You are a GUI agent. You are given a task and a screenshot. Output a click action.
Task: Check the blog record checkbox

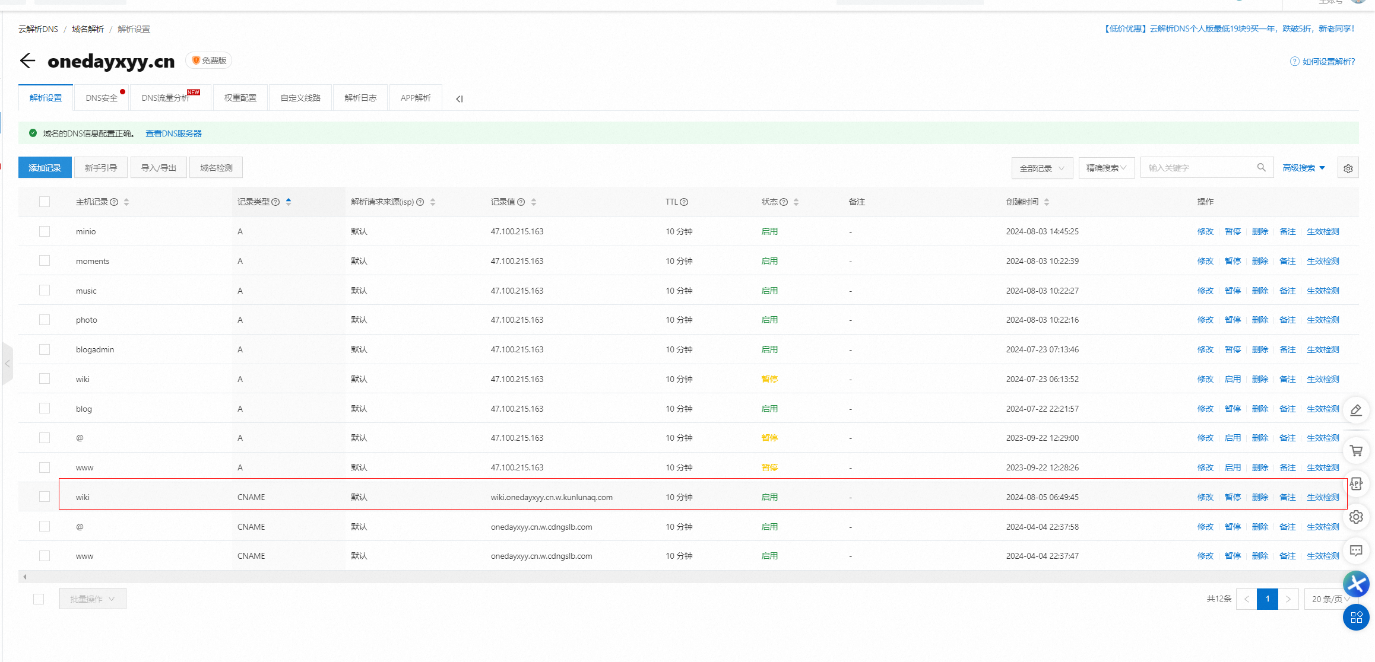[x=45, y=408]
